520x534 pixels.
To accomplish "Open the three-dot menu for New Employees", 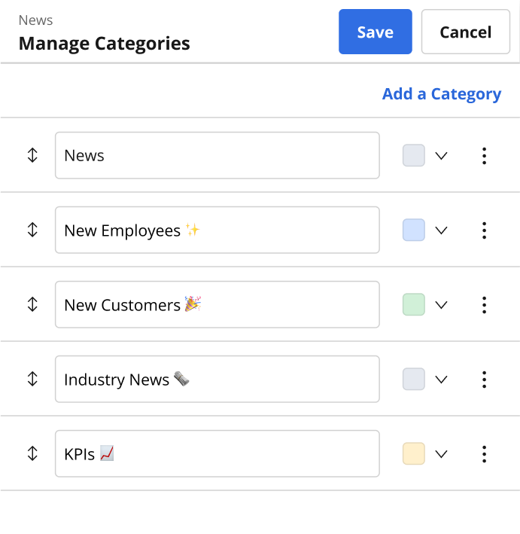I will (484, 230).
